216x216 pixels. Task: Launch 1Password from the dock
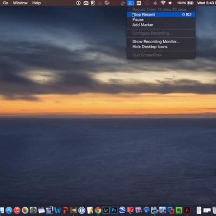coord(82,210)
